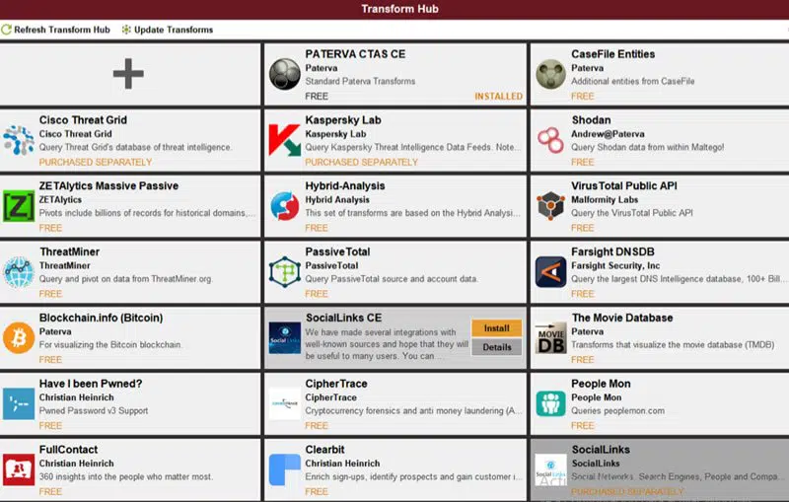Viewport: 789px width, 502px height.
Task: Click the Farsight DNSDB title
Action: tap(612, 251)
